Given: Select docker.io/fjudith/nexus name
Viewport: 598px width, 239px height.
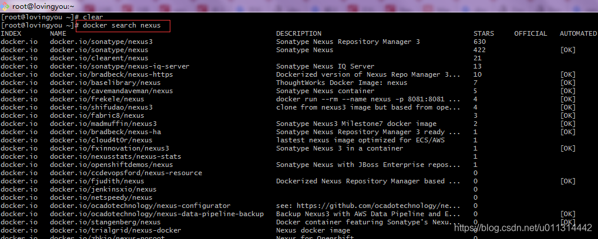Looking at the screenshot, I should pyautogui.click(x=97, y=181).
